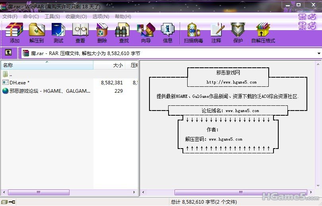Click the Protect (保护) shield icon

(x=238, y=33)
